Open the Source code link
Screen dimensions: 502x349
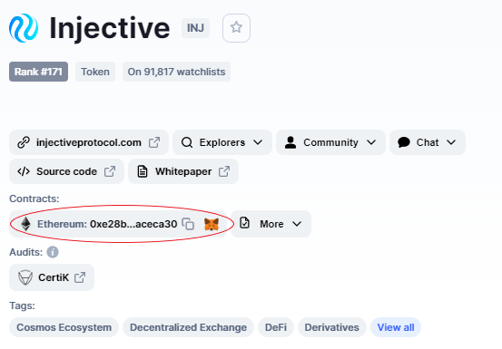point(66,171)
